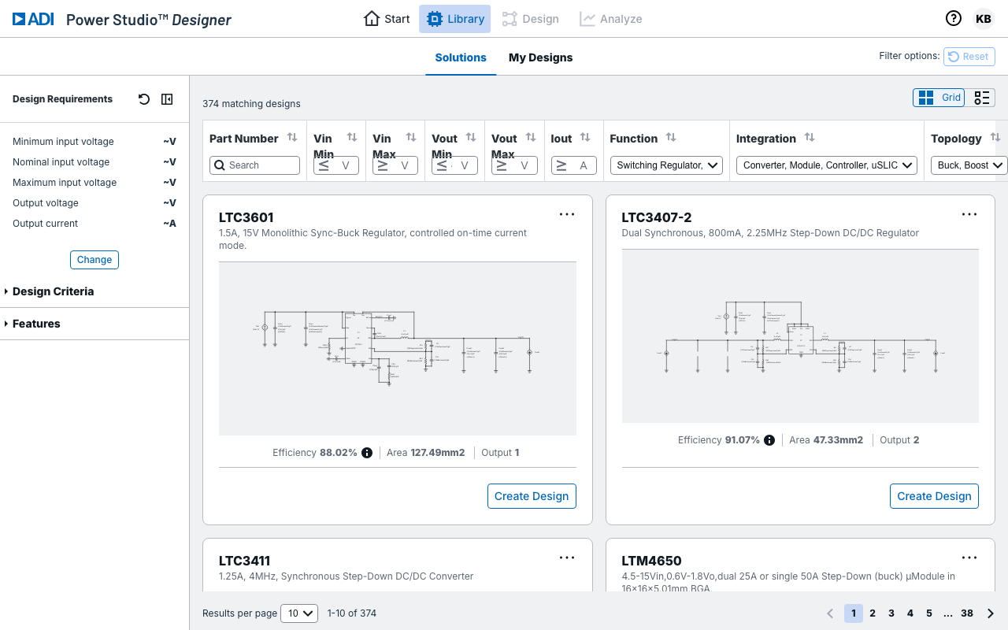
Task: Open LTM4650 card more options menu
Action: pyautogui.click(x=969, y=558)
